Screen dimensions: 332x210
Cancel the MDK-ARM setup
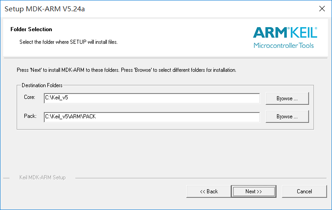click(x=304, y=191)
